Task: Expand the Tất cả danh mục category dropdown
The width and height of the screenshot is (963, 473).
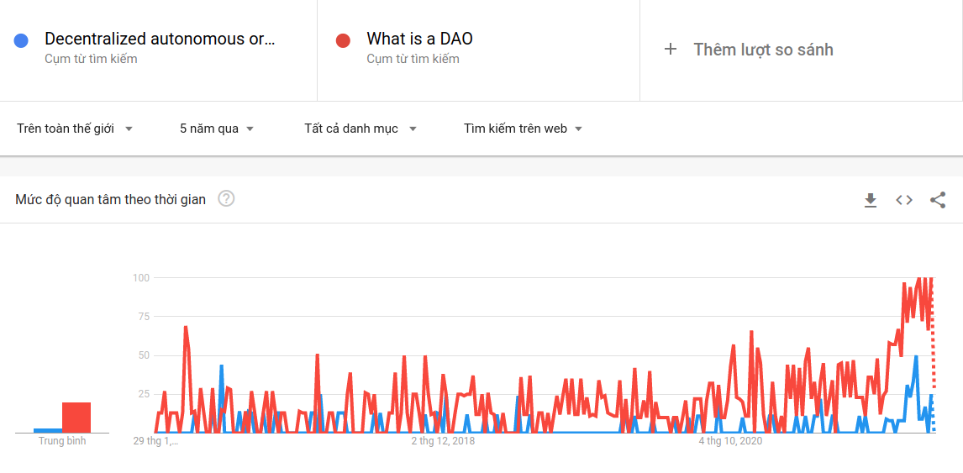Action: click(x=360, y=129)
